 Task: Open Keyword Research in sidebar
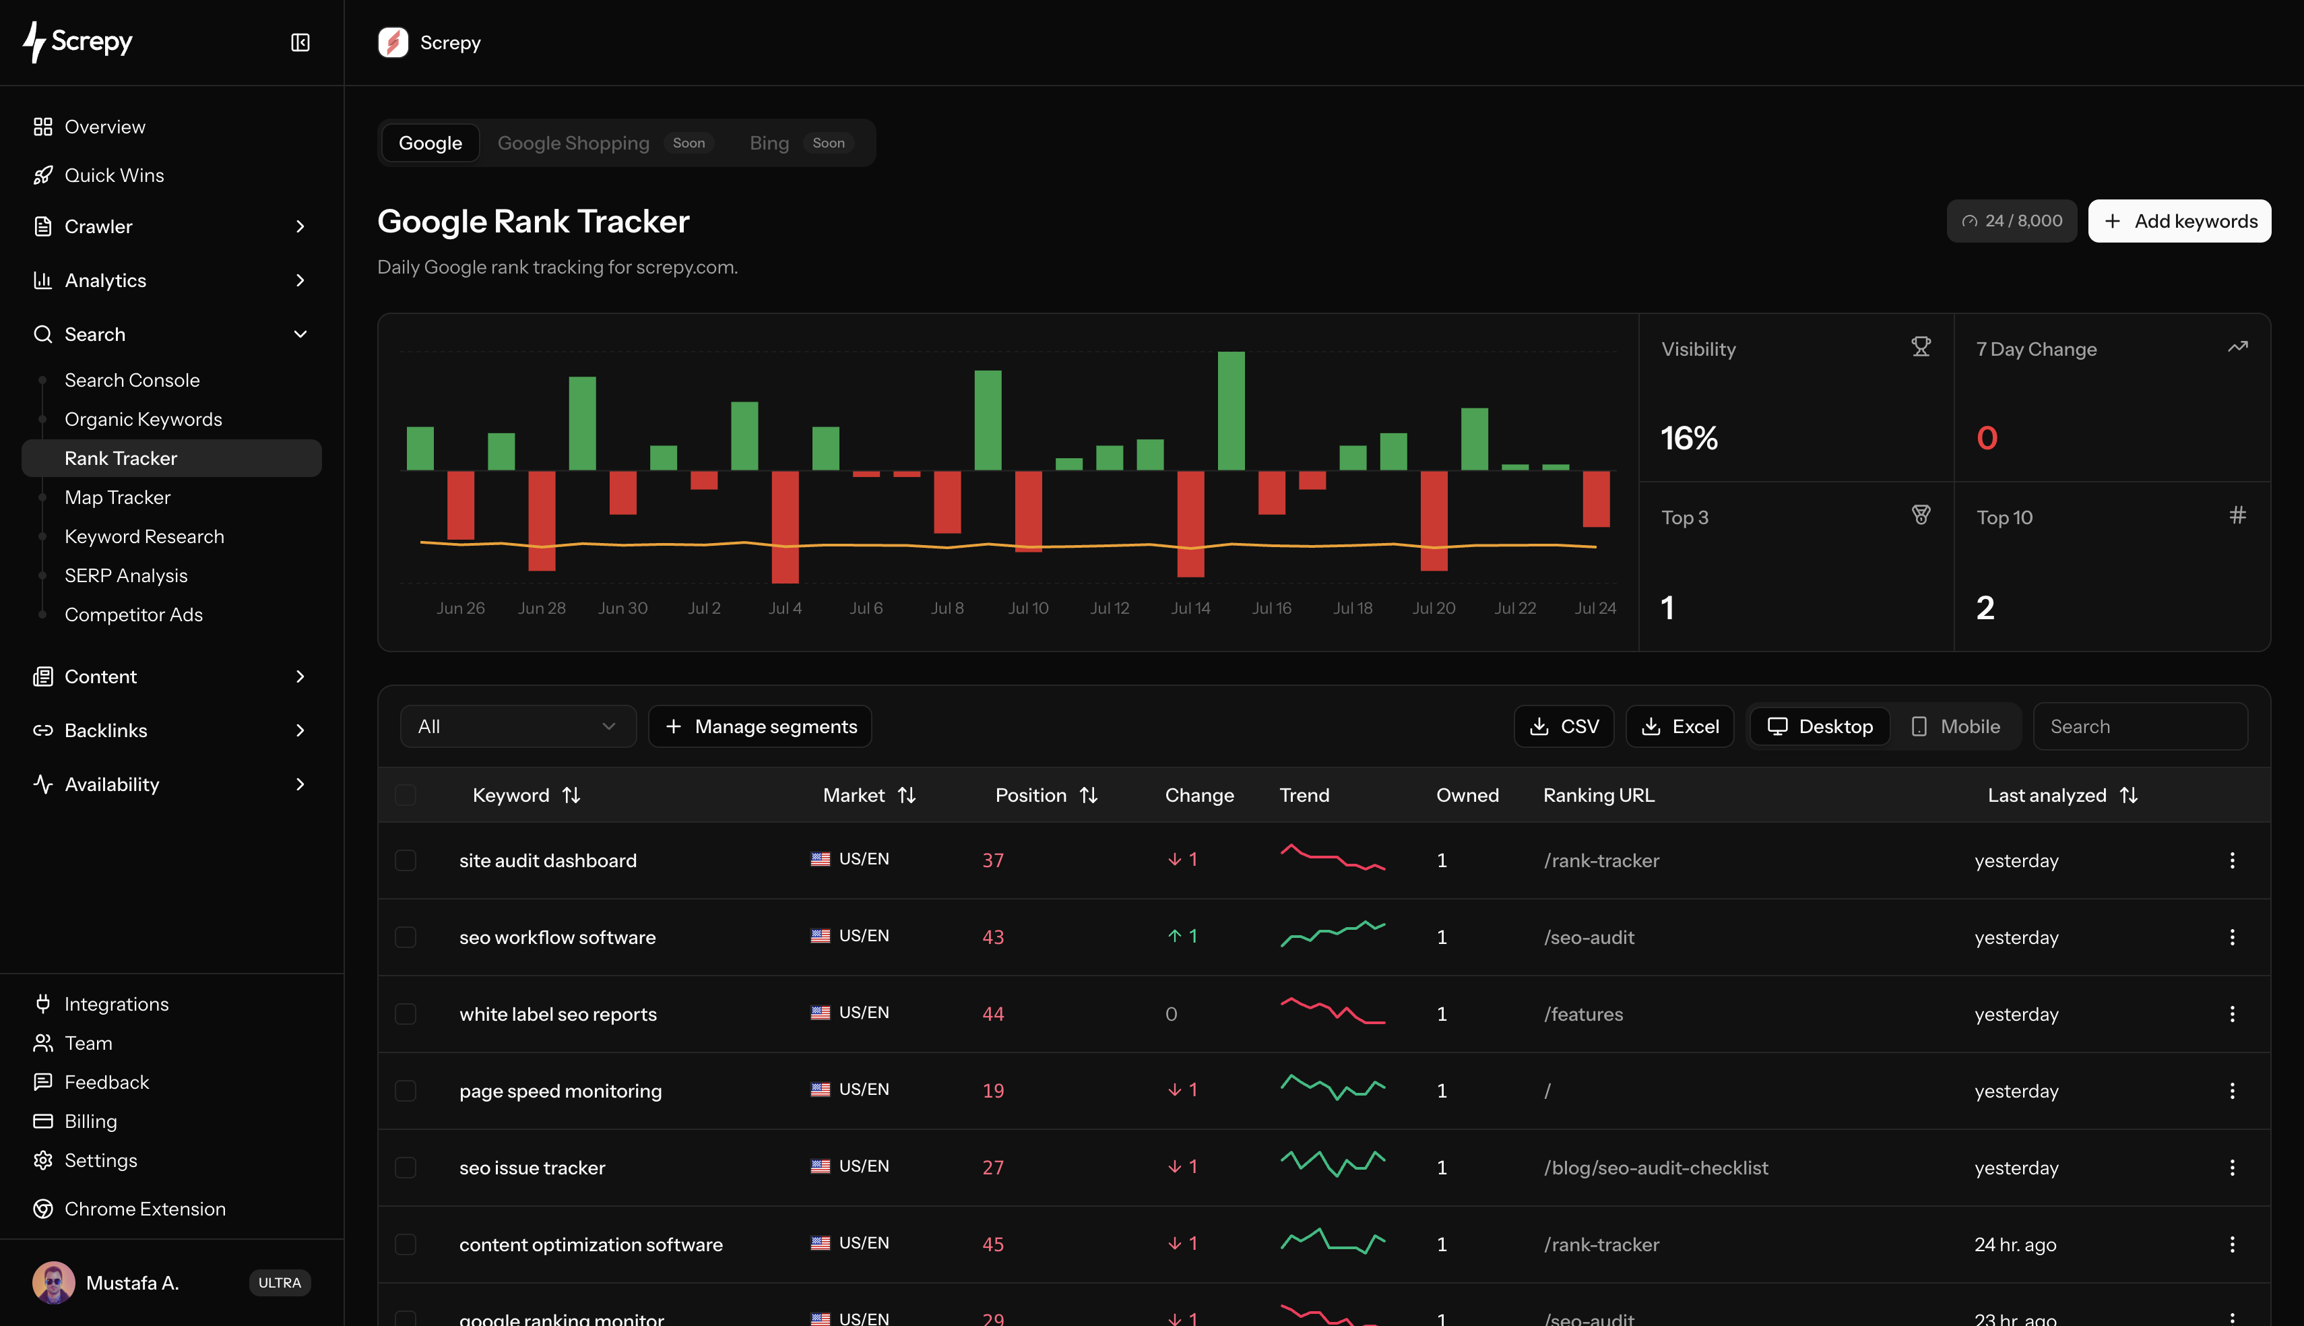point(143,537)
